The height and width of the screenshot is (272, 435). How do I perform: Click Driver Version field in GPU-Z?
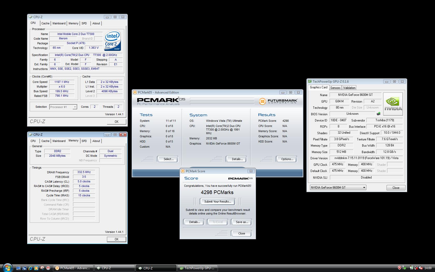(366, 158)
